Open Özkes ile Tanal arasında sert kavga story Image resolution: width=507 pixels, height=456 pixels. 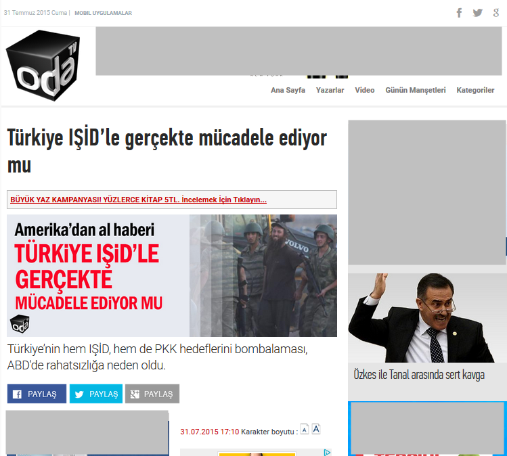[x=419, y=375]
